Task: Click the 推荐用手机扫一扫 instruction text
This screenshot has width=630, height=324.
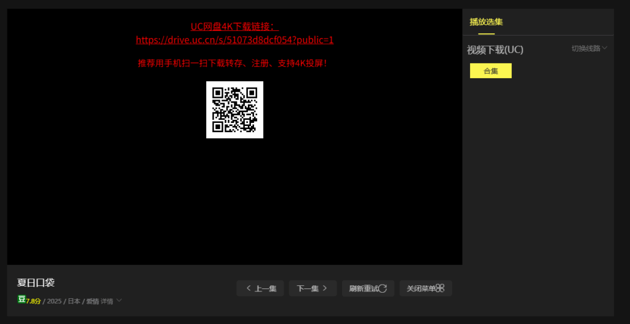Action: tap(233, 63)
